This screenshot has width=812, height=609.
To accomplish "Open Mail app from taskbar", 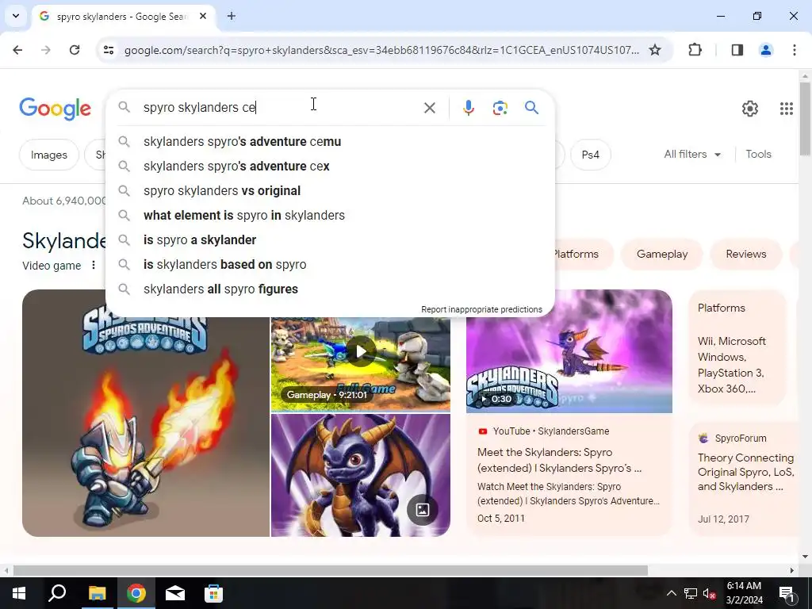I will pos(175,593).
